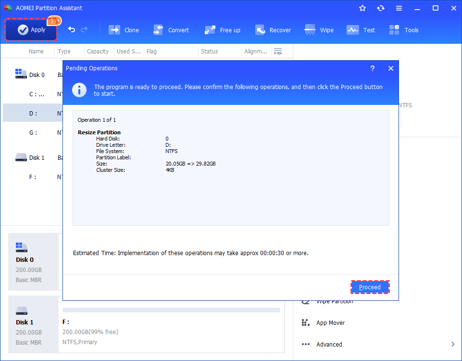Open the Recover tool
This screenshot has width=462, height=361.
click(273, 30)
